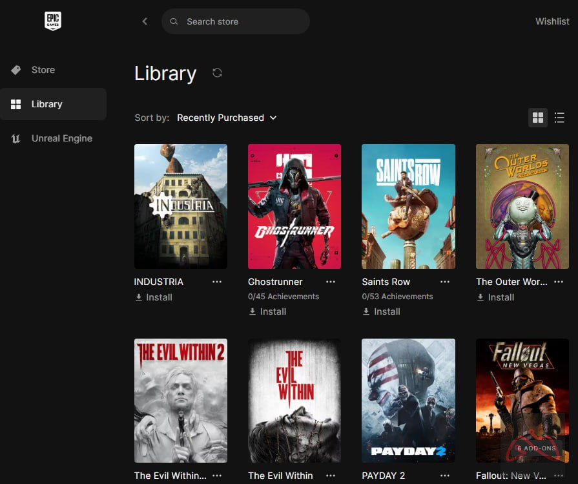Open The Evil Within 2 cover art
This screenshot has height=484, width=578.
(x=181, y=401)
